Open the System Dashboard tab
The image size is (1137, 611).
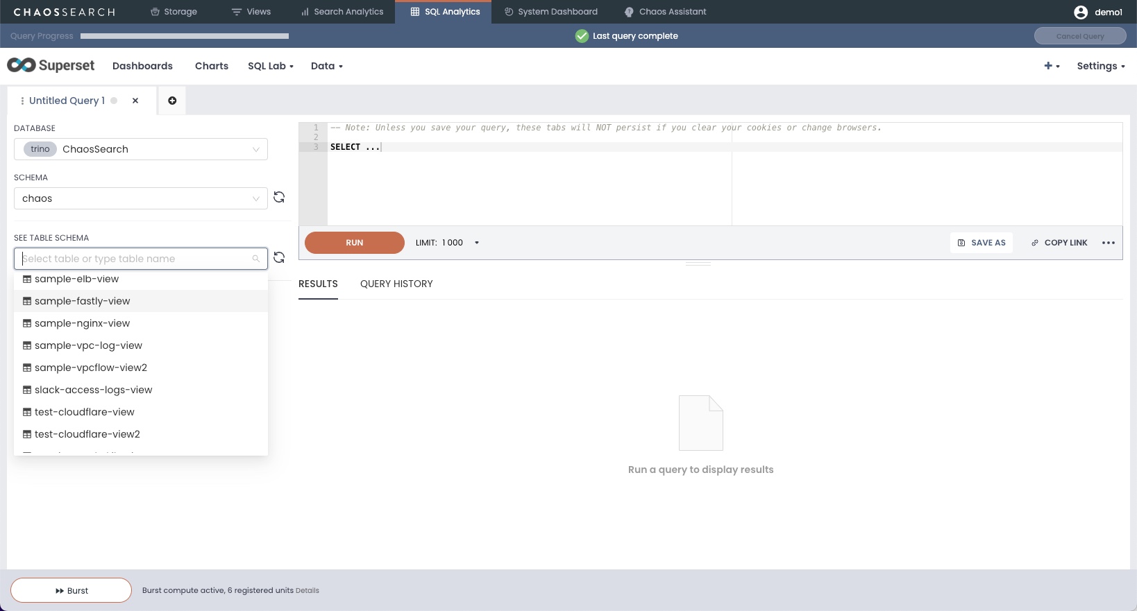[551, 12]
